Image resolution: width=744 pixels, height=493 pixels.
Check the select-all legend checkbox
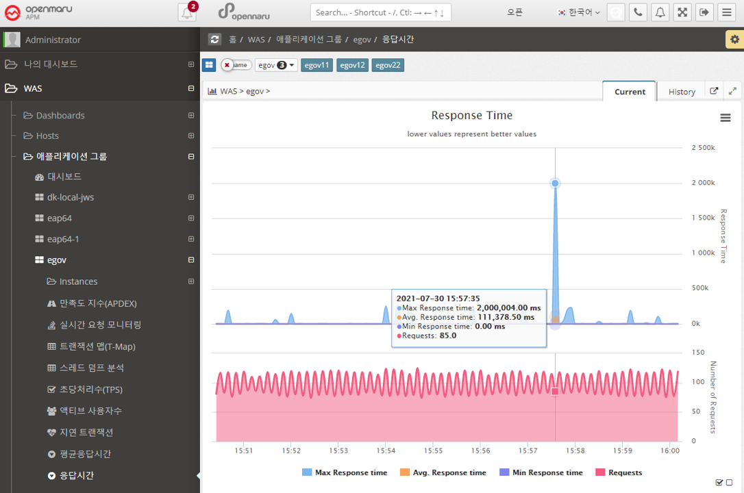click(719, 483)
